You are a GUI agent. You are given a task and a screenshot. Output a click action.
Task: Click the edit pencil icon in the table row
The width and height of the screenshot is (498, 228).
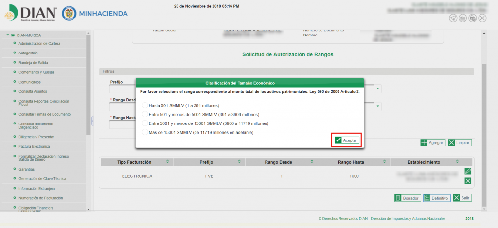pos(468,171)
